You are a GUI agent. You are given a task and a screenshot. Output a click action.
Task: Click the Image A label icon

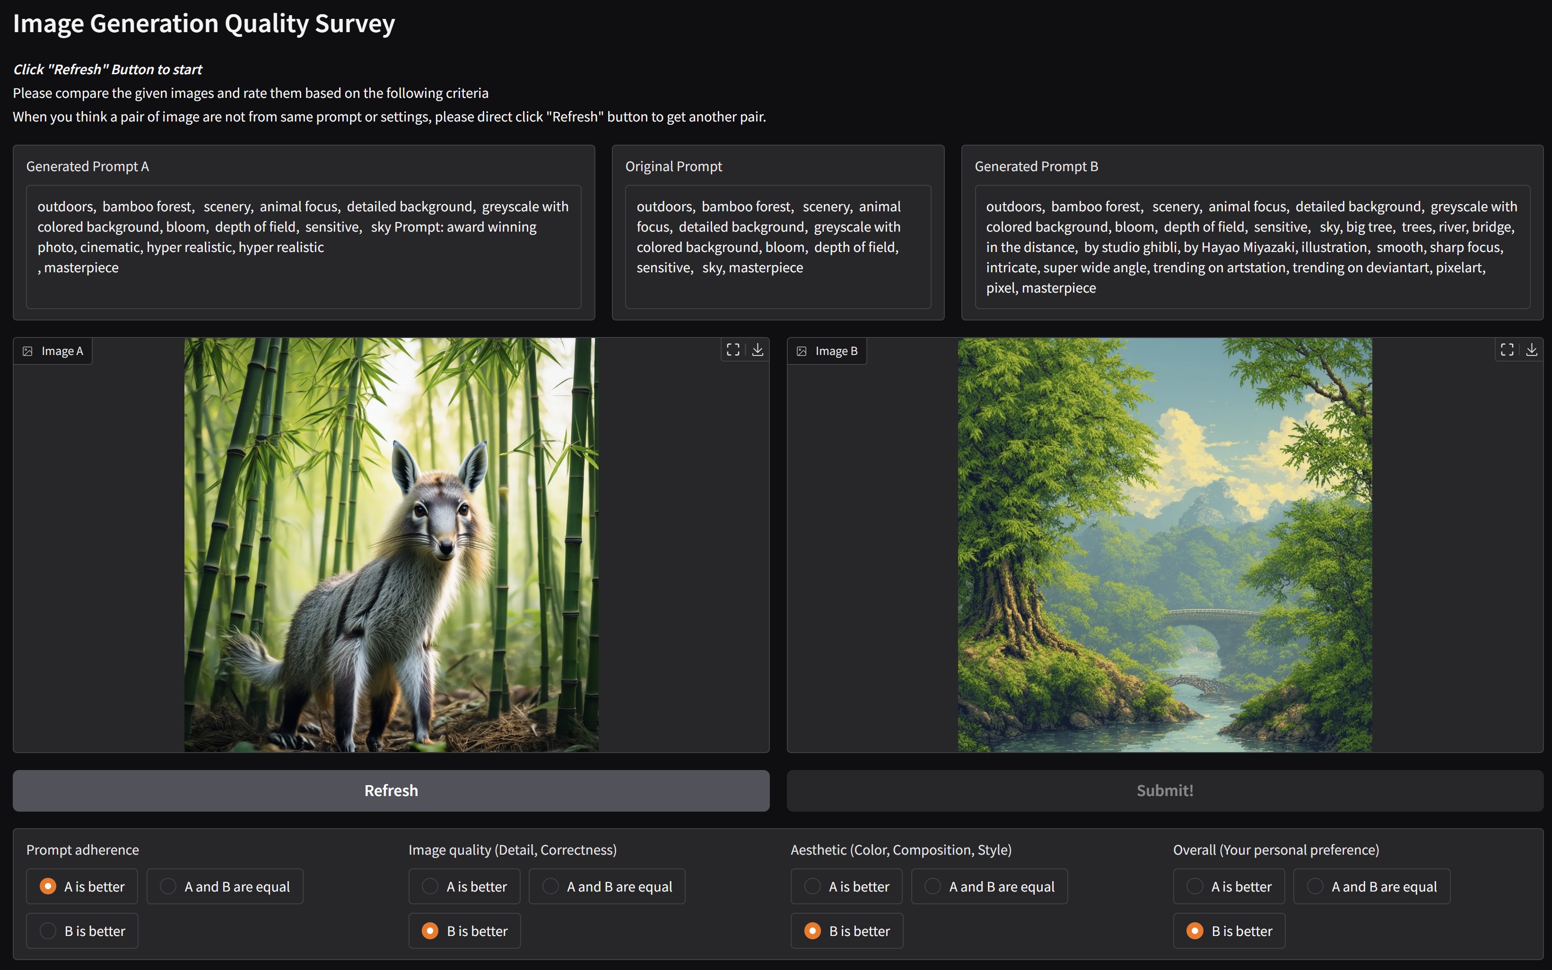pyautogui.click(x=27, y=351)
